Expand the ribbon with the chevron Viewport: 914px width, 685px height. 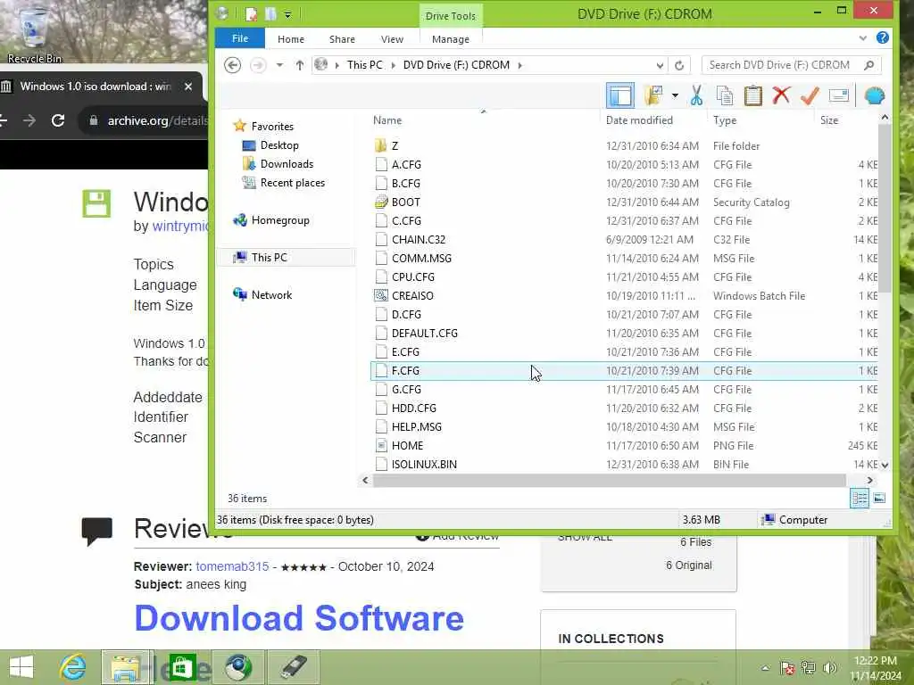[x=863, y=37]
